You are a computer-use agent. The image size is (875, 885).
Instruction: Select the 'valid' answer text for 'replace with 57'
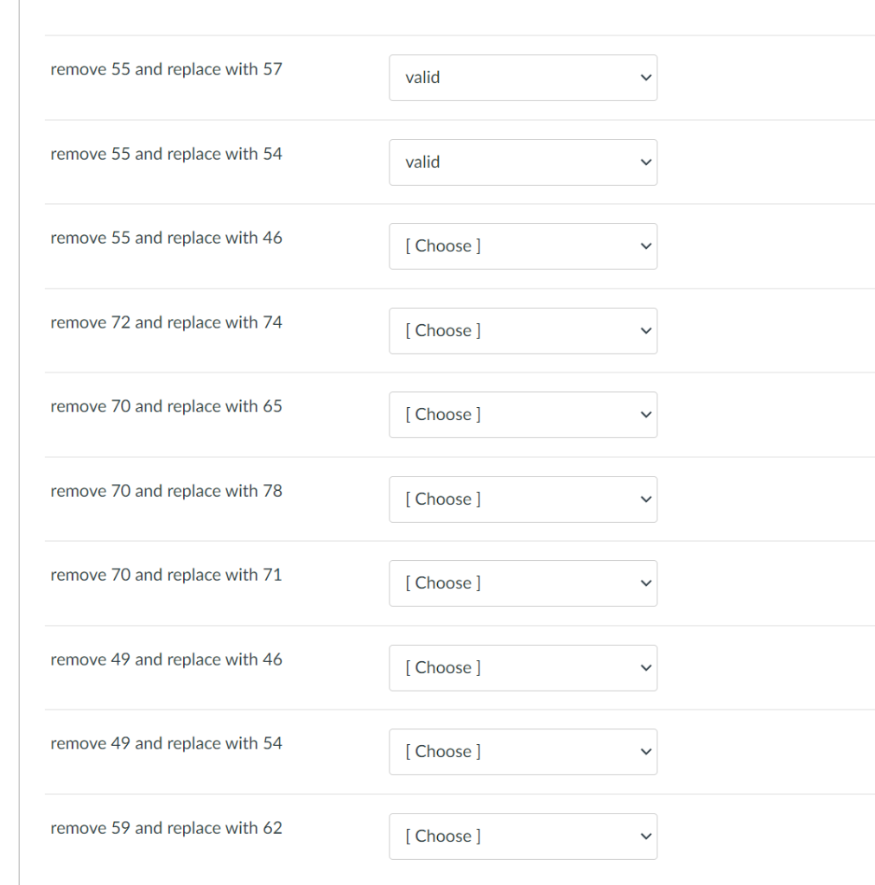422,77
